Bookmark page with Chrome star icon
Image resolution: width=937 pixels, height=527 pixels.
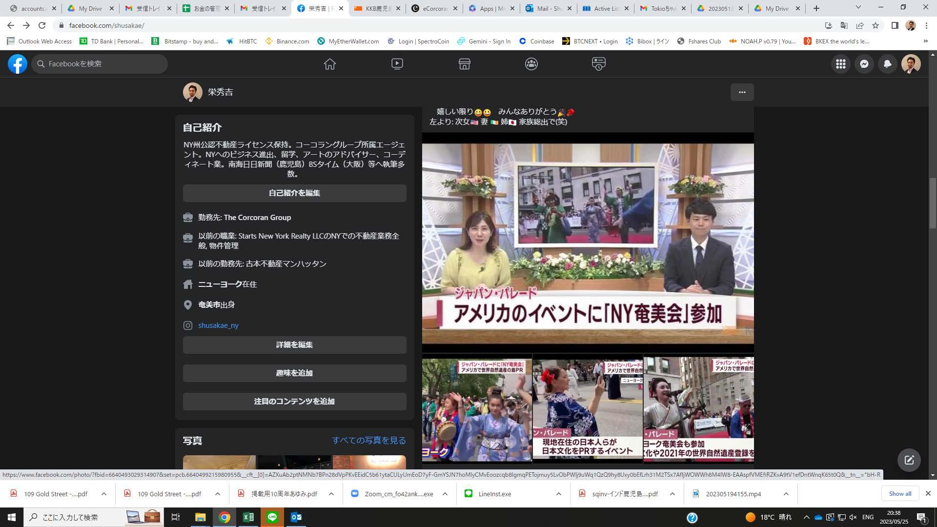876,25
